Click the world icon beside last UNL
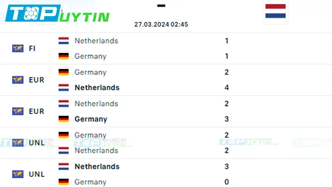332x187 pixels. pos(18,174)
